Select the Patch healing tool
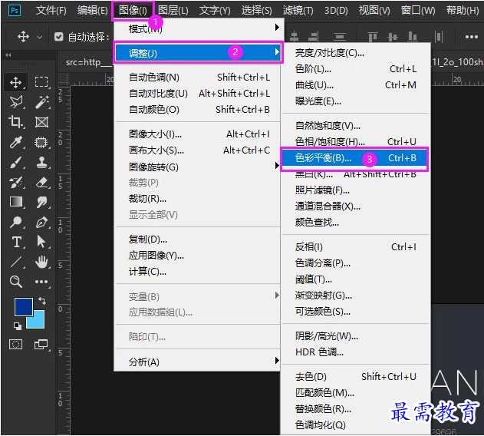 click(41, 142)
